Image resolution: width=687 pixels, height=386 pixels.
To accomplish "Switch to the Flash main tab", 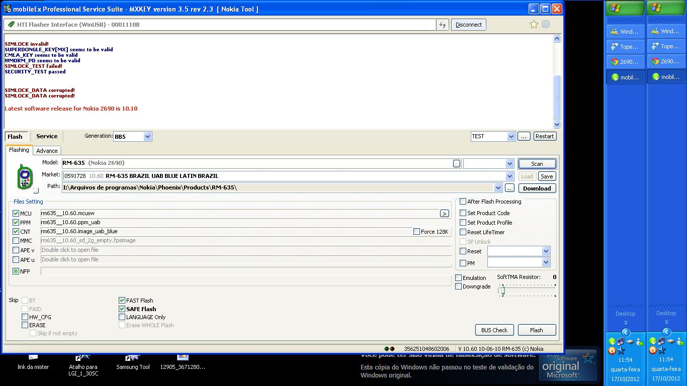I will tap(15, 137).
